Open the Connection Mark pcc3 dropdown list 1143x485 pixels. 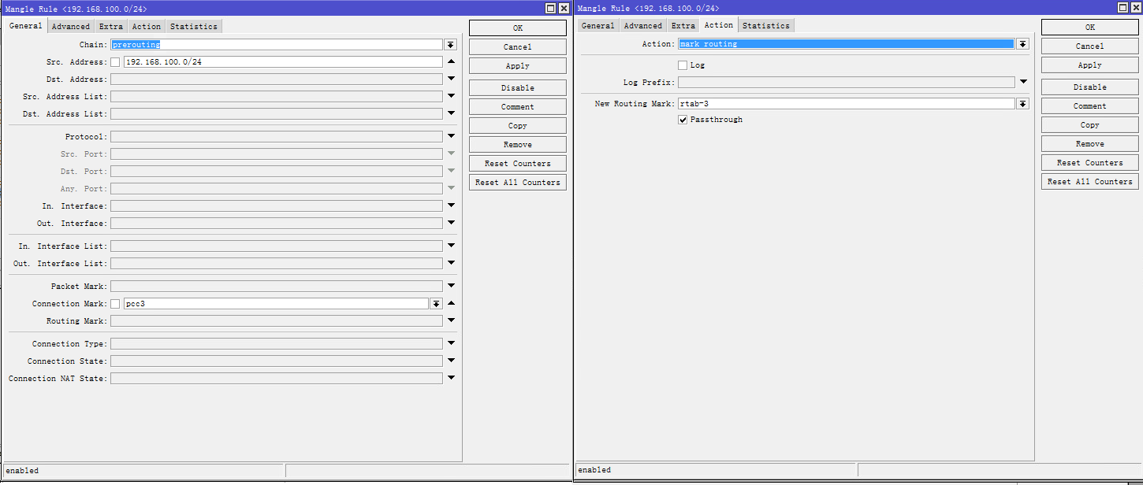(436, 304)
